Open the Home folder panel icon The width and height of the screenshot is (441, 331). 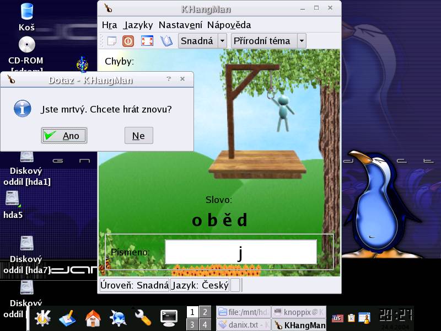pos(93,318)
